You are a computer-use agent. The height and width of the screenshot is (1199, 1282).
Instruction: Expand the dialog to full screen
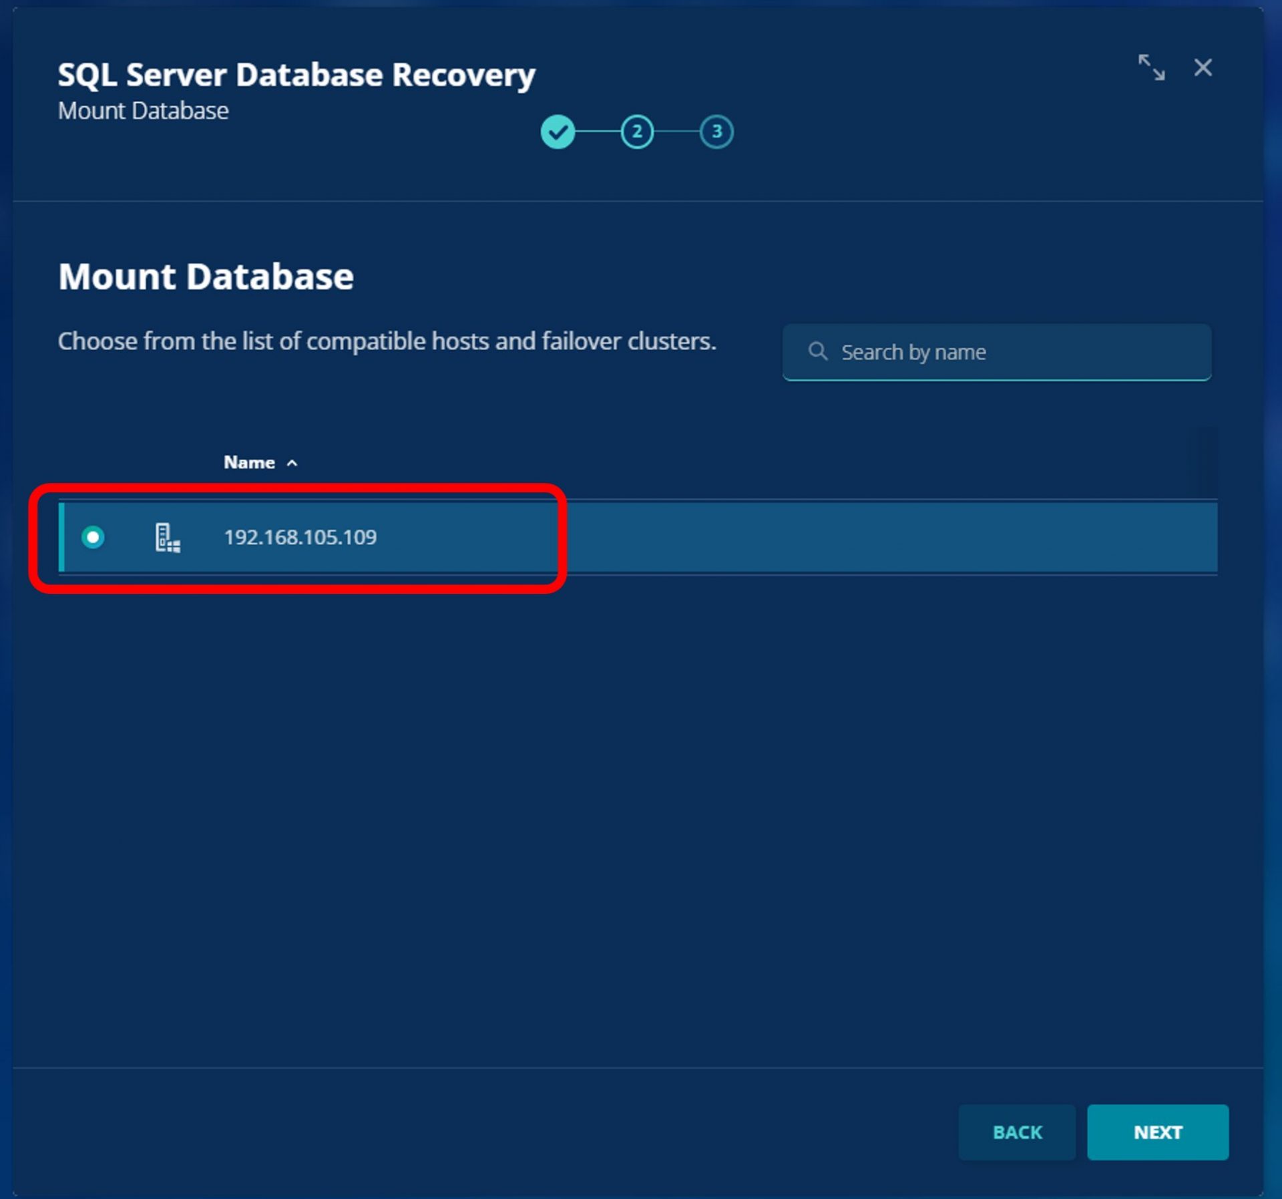tap(1151, 67)
